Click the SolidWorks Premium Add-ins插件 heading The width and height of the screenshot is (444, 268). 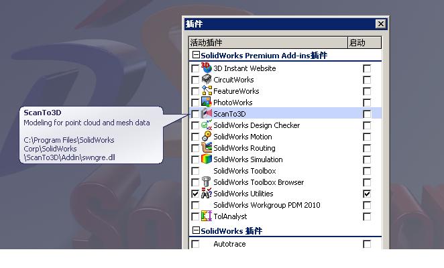[264, 56]
